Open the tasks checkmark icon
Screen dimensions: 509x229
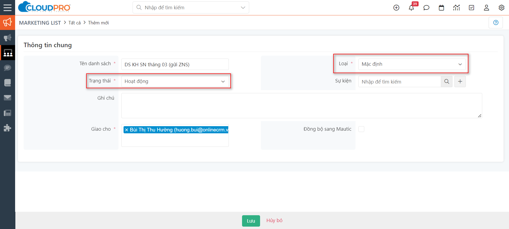coord(472,8)
